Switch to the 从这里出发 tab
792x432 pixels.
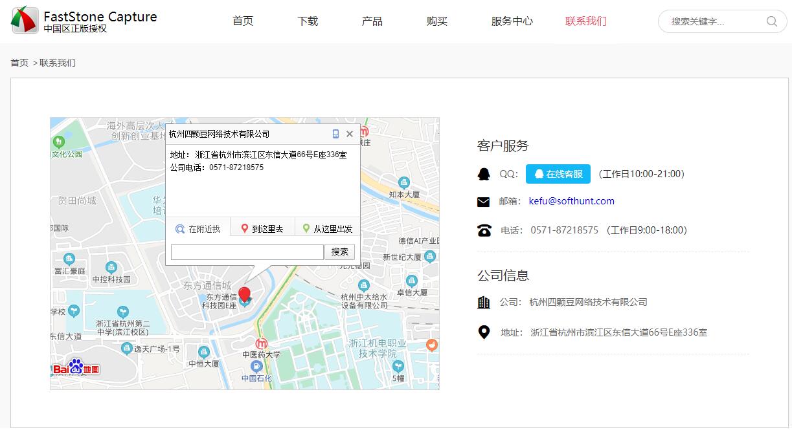[x=328, y=228]
